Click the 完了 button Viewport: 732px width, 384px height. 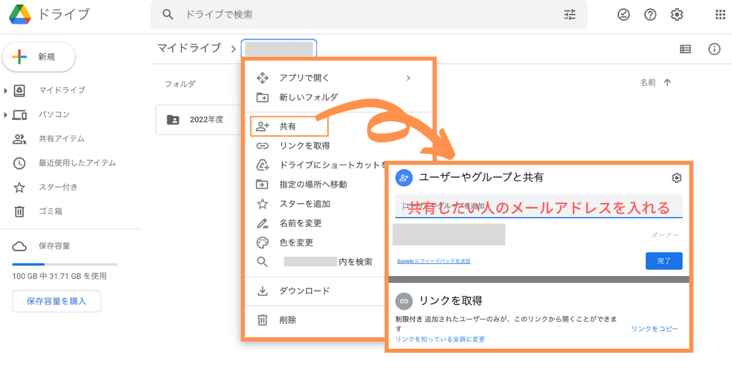click(664, 260)
